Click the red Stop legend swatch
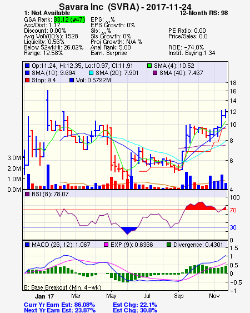Screen dimensions: 250x313 click(27, 80)
